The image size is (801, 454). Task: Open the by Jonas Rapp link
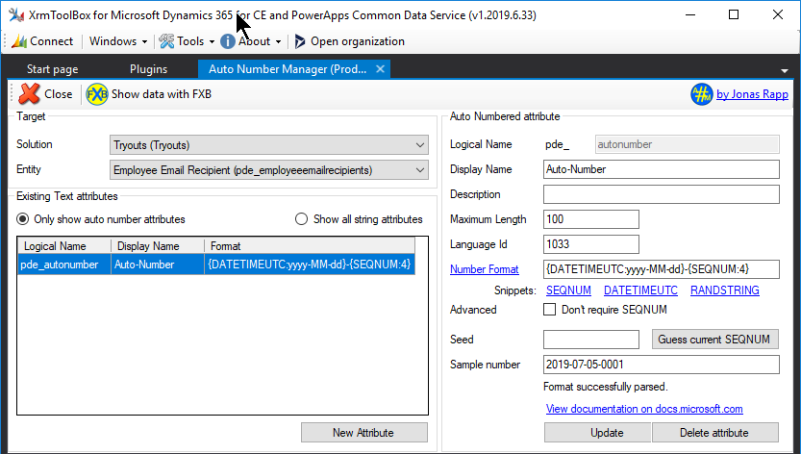coord(752,94)
